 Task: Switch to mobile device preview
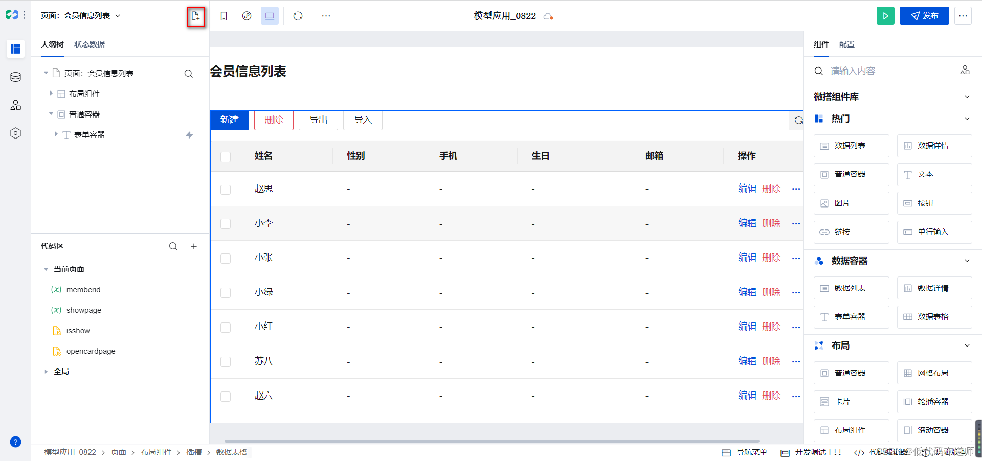pyautogui.click(x=224, y=16)
